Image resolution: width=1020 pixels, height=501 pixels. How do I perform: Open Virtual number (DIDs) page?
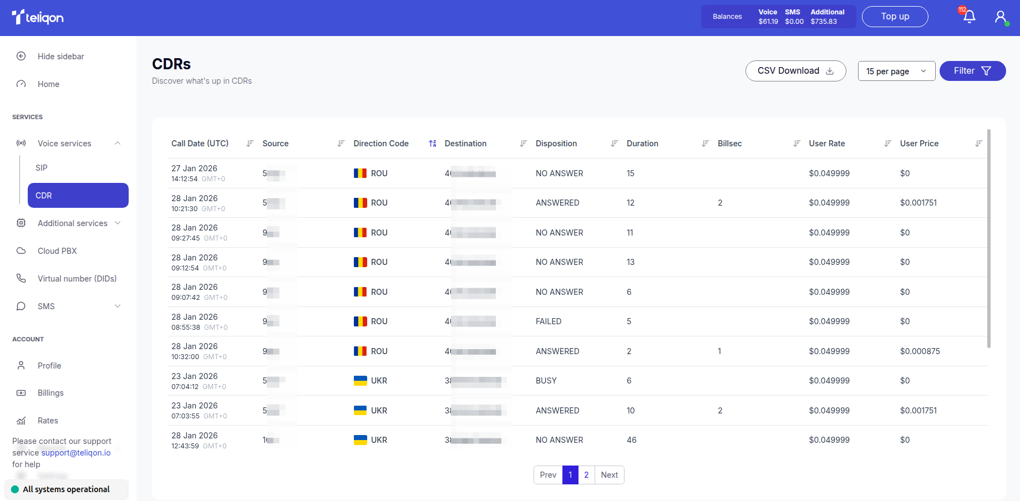(77, 279)
